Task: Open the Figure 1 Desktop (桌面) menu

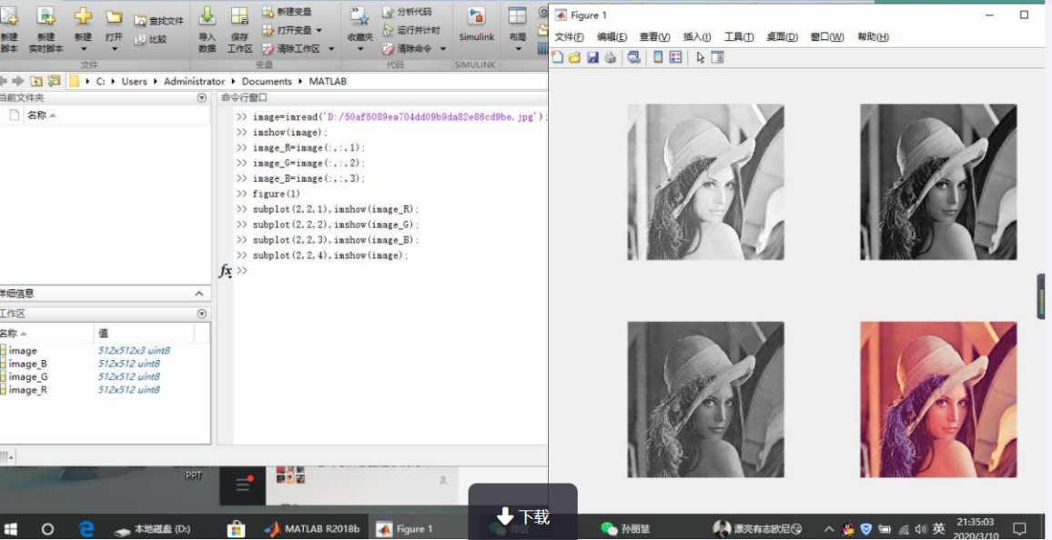Action: point(783,37)
